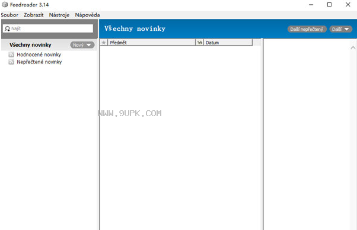Select Hodnocené novinky folder
Viewport: 357px width, 230px height.
[x=39, y=55]
